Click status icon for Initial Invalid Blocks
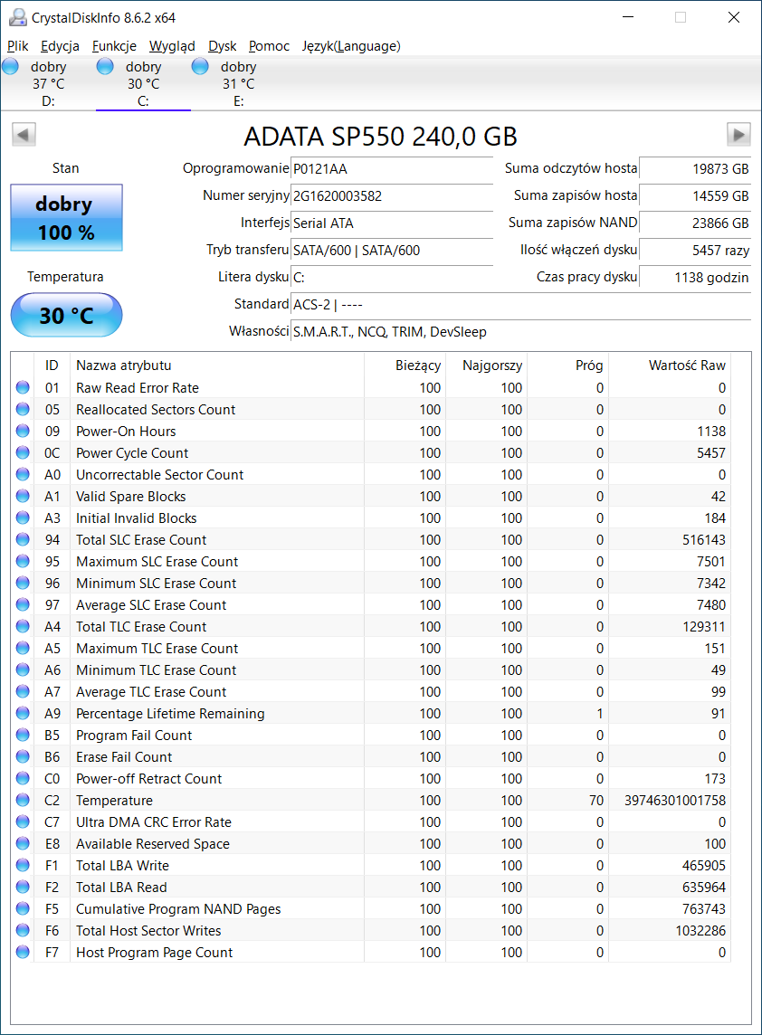 [x=23, y=518]
